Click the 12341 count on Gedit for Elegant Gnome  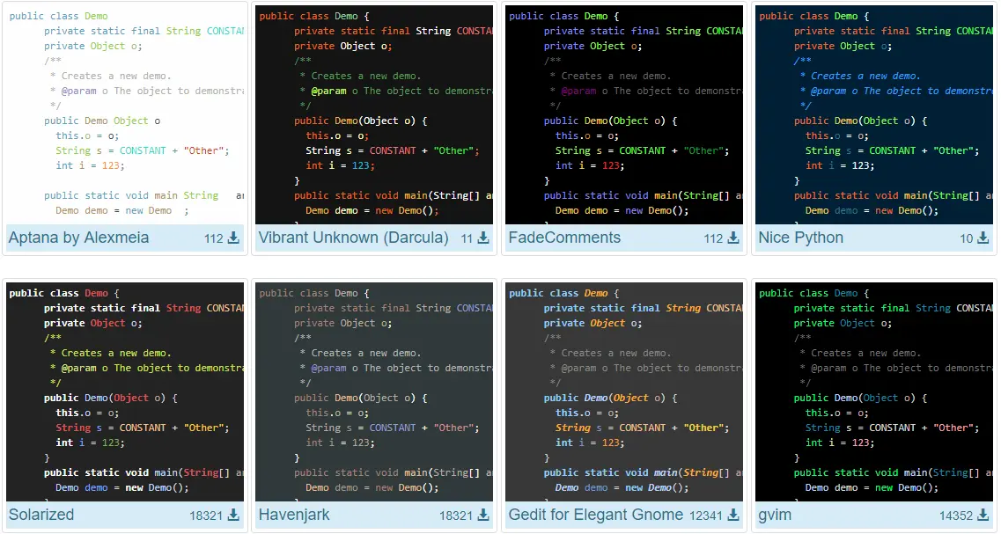pyautogui.click(x=706, y=516)
